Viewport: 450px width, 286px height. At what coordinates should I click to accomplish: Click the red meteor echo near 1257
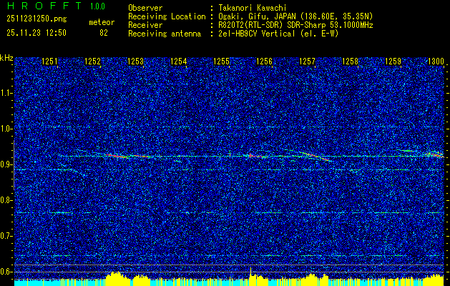point(315,156)
